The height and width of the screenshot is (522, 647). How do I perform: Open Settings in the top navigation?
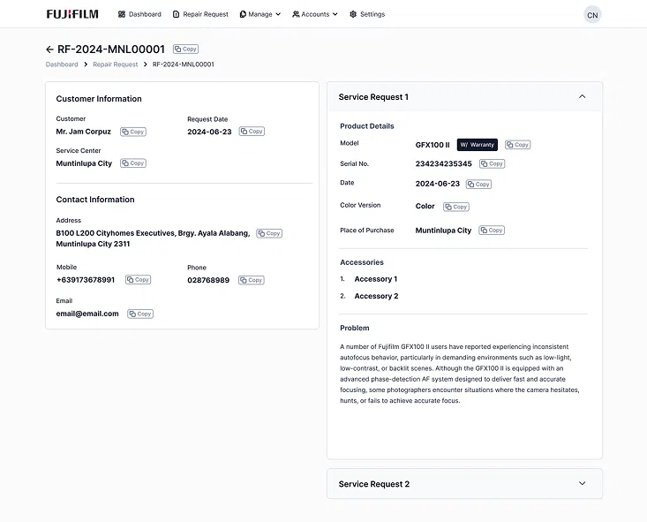367,14
